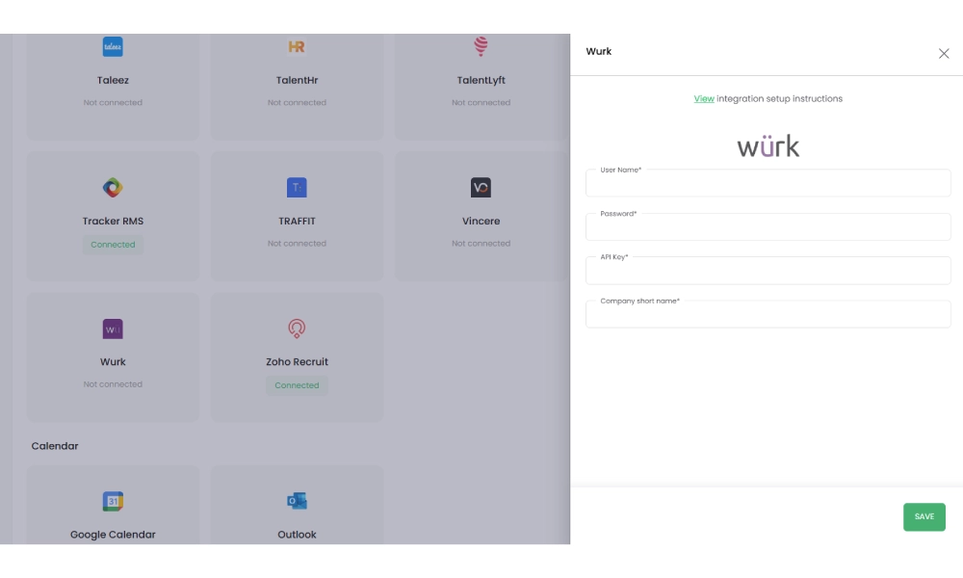
Task: Click the Tracker RMS colorful logo icon
Action: [x=113, y=187]
